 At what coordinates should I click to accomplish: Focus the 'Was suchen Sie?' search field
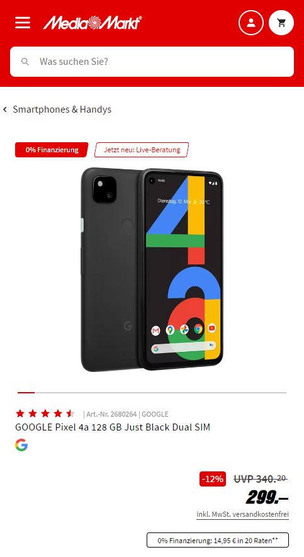click(x=152, y=62)
